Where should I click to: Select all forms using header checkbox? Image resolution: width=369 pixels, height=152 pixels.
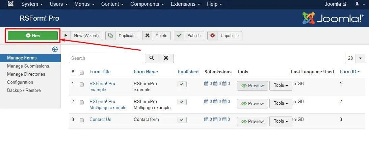tap(82, 73)
